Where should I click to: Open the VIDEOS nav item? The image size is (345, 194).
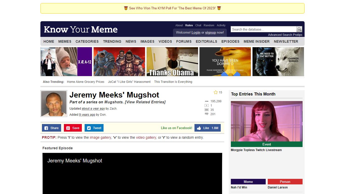[x=165, y=41]
